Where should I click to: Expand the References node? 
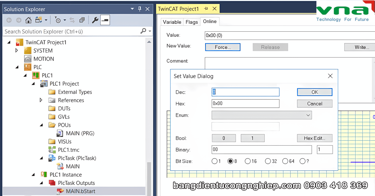41,100
